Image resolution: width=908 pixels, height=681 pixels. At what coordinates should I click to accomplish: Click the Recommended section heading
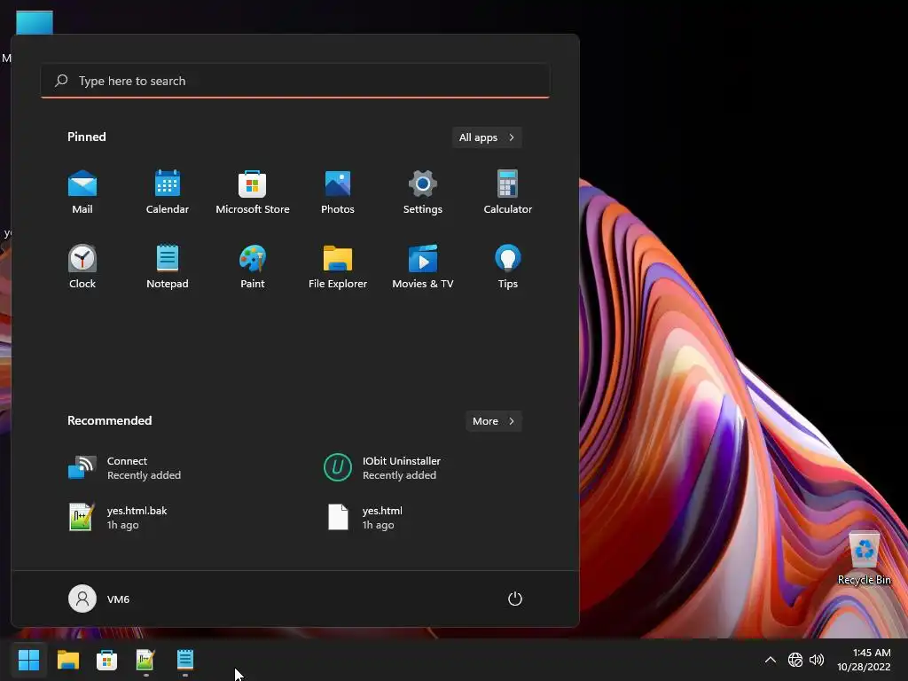(109, 420)
